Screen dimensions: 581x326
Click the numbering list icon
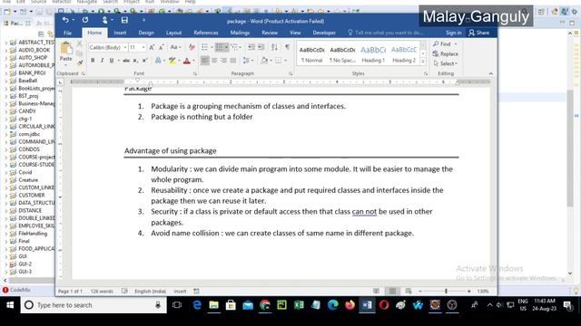[x=220, y=47]
